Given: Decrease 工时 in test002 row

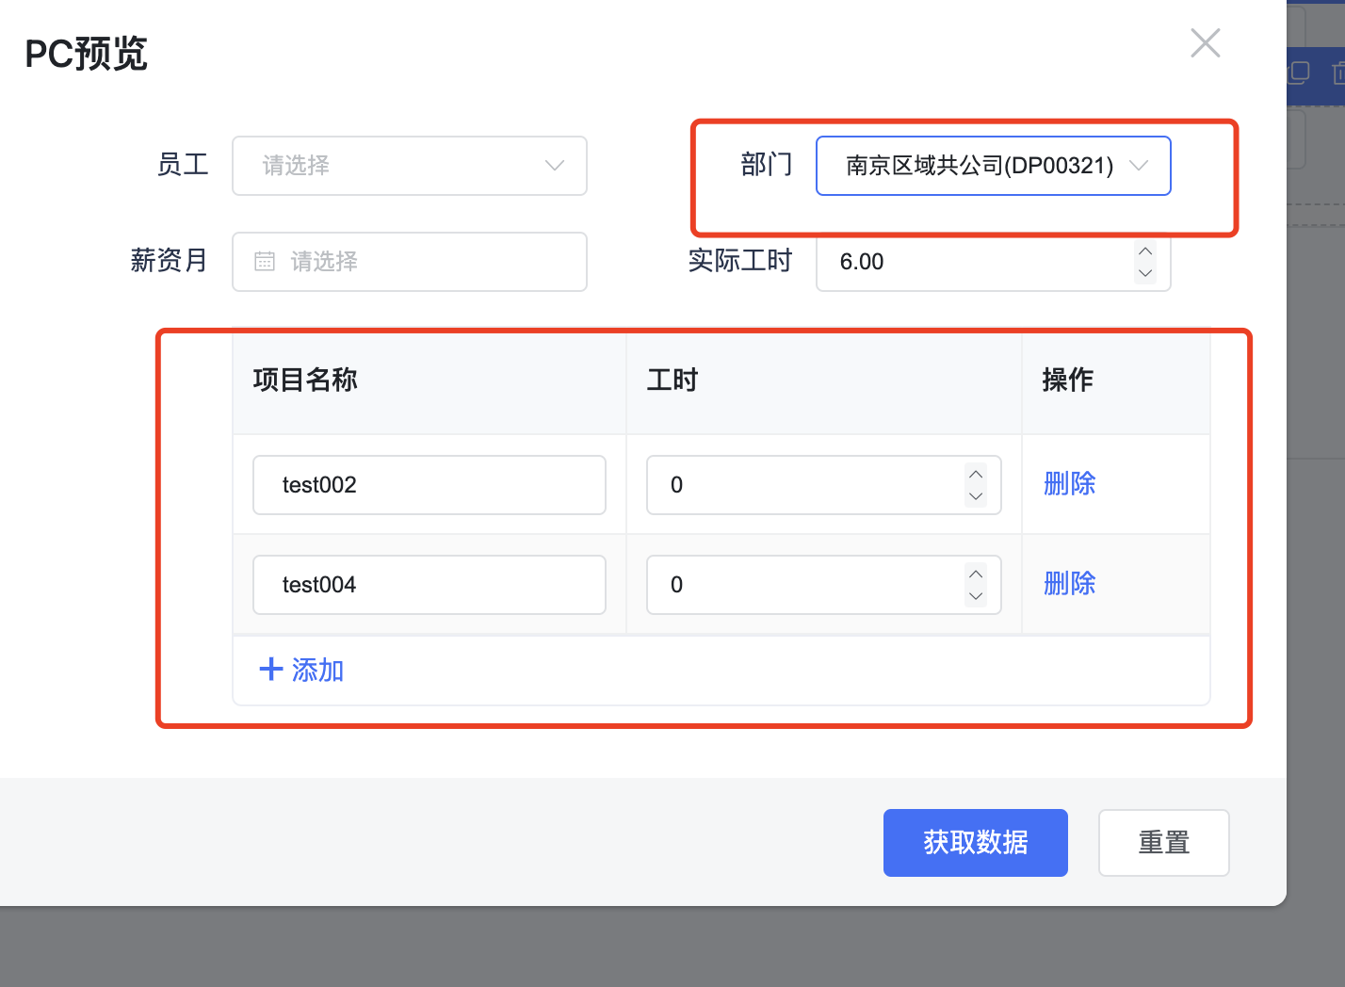Looking at the screenshot, I should coord(976,496).
